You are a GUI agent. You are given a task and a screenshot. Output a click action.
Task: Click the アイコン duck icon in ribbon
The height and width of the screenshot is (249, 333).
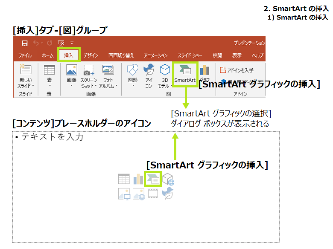[x=149, y=69]
